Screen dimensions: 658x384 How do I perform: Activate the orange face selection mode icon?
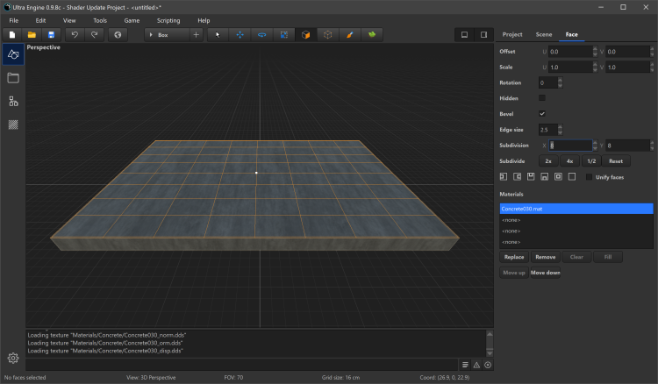tap(305, 35)
